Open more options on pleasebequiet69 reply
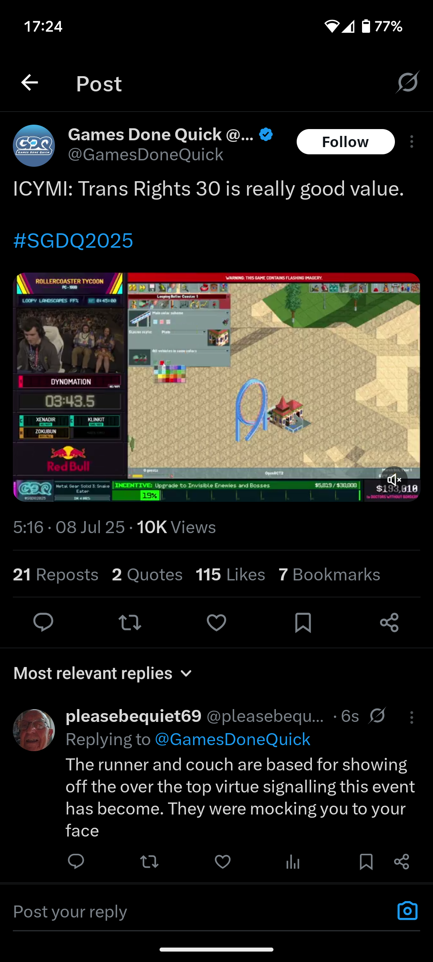 point(412,717)
